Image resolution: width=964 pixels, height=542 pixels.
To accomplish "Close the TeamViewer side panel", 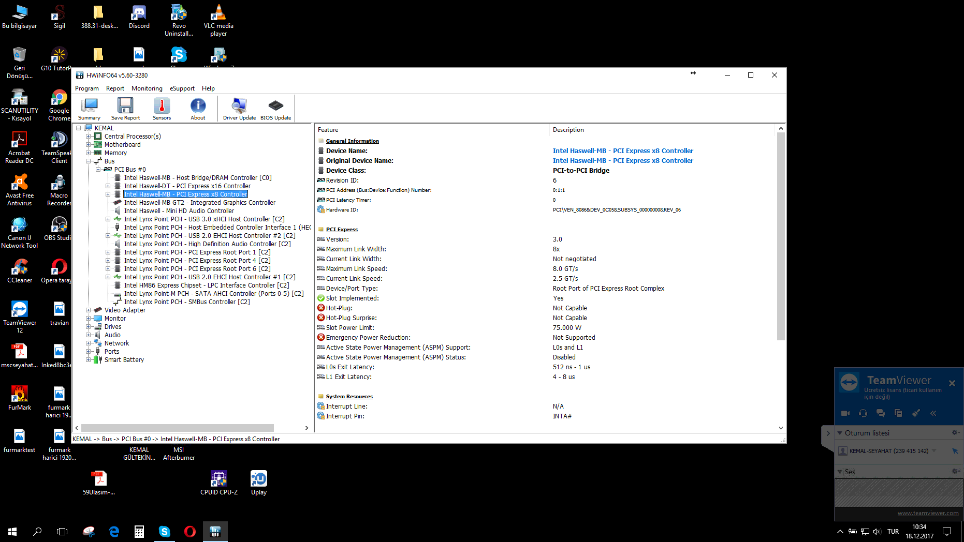I will pos(952,383).
